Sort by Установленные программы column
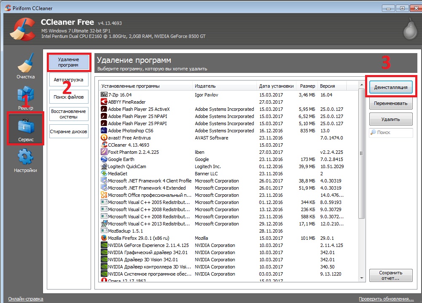 pyautogui.click(x=145, y=86)
